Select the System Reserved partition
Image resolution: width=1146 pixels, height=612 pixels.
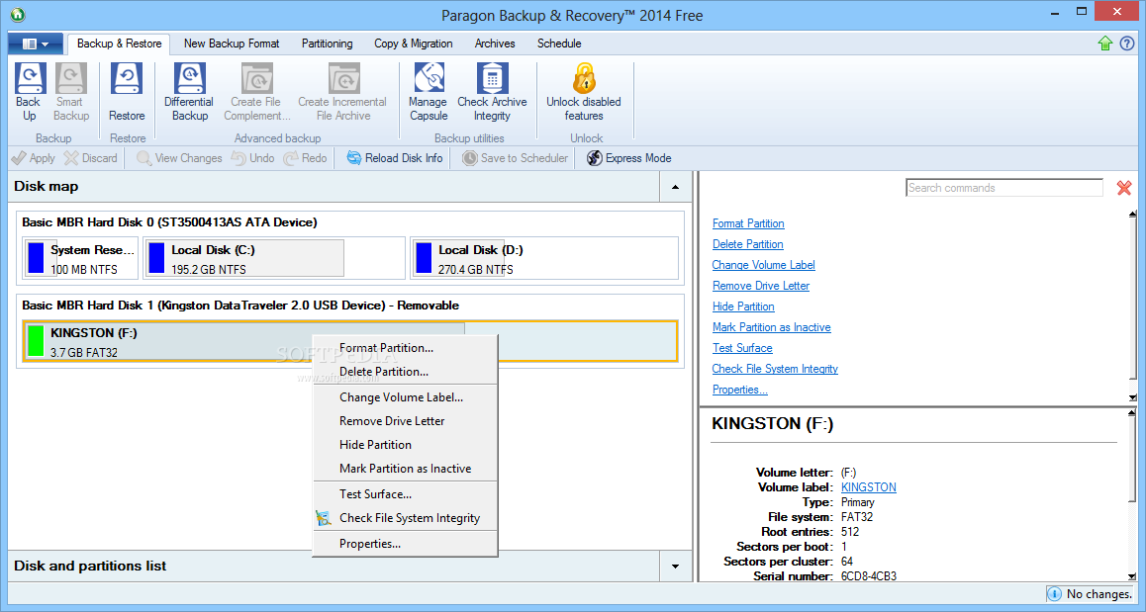80,258
